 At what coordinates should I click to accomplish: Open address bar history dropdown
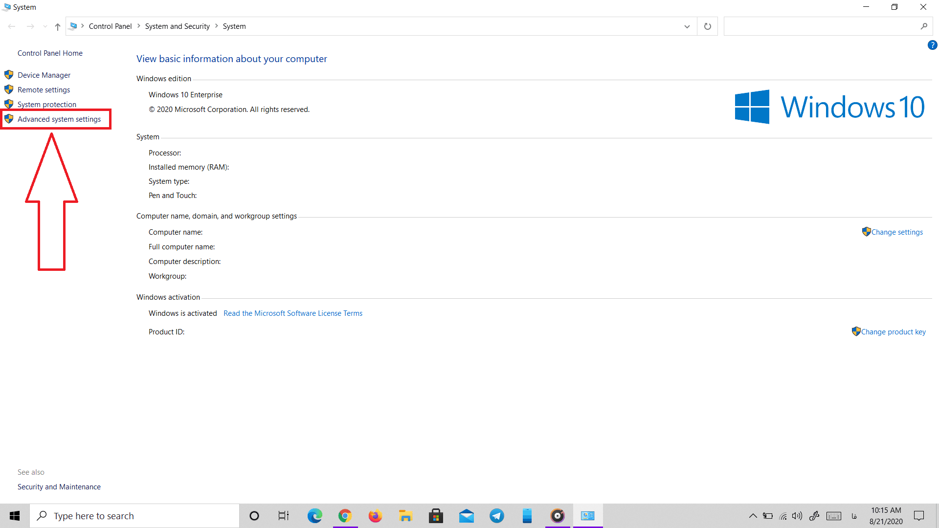coord(687,26)
